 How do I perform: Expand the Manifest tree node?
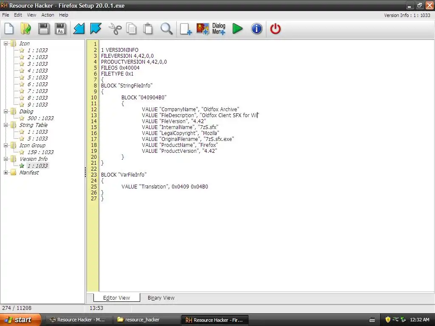pos(6,172)
